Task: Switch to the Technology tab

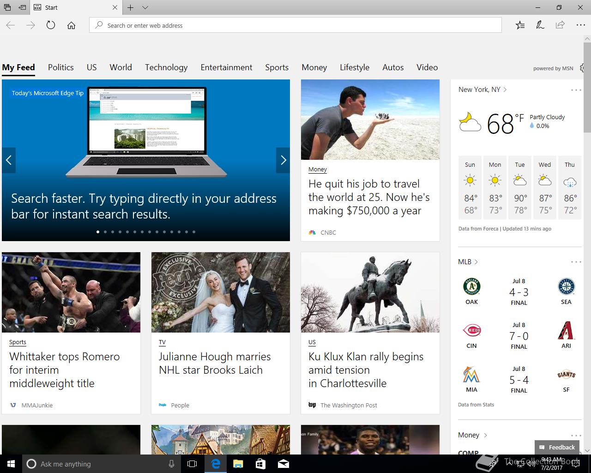Action: tap(166, 67)
